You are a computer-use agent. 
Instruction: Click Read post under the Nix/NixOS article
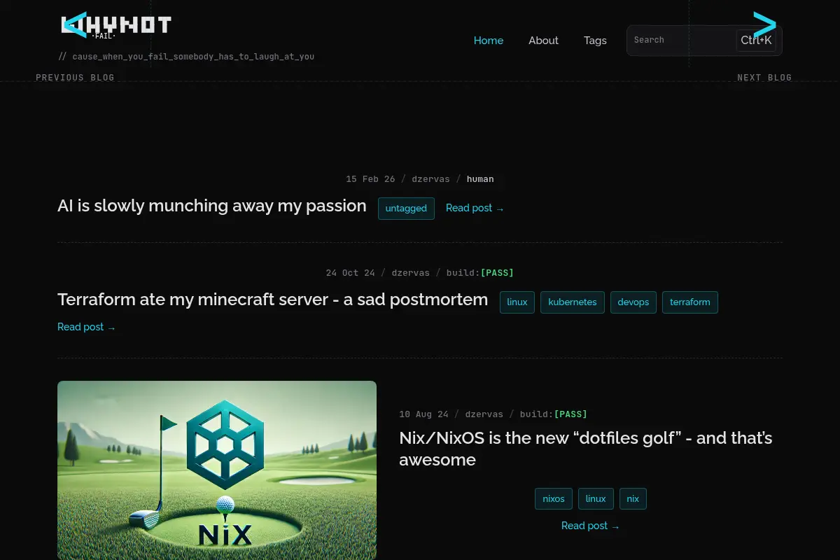(x=591, y=526)
